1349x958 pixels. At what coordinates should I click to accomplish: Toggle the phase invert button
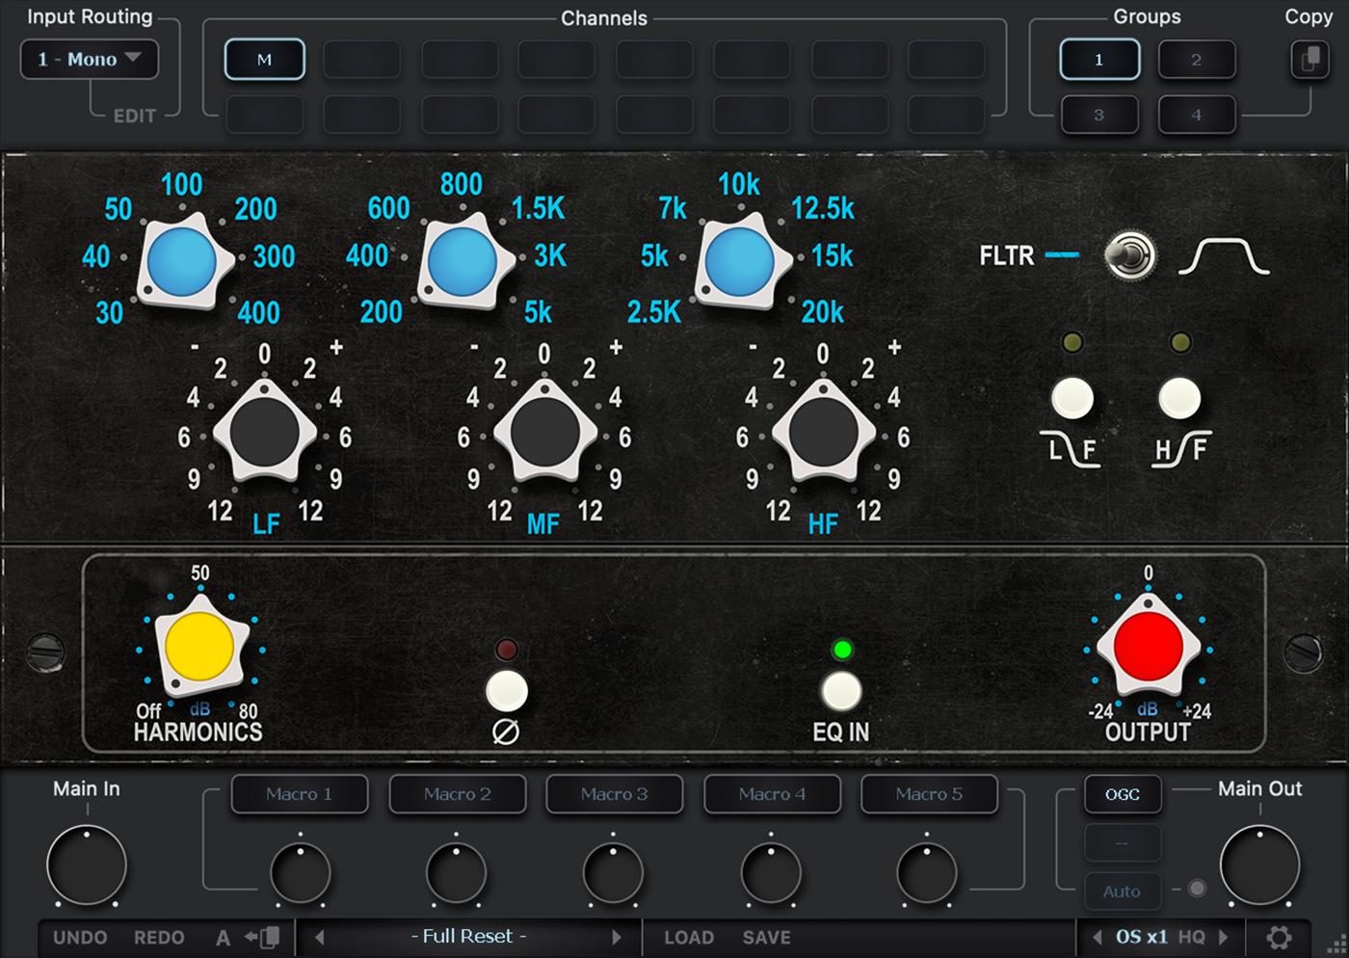pyautogui.click(x=507, y=691)
